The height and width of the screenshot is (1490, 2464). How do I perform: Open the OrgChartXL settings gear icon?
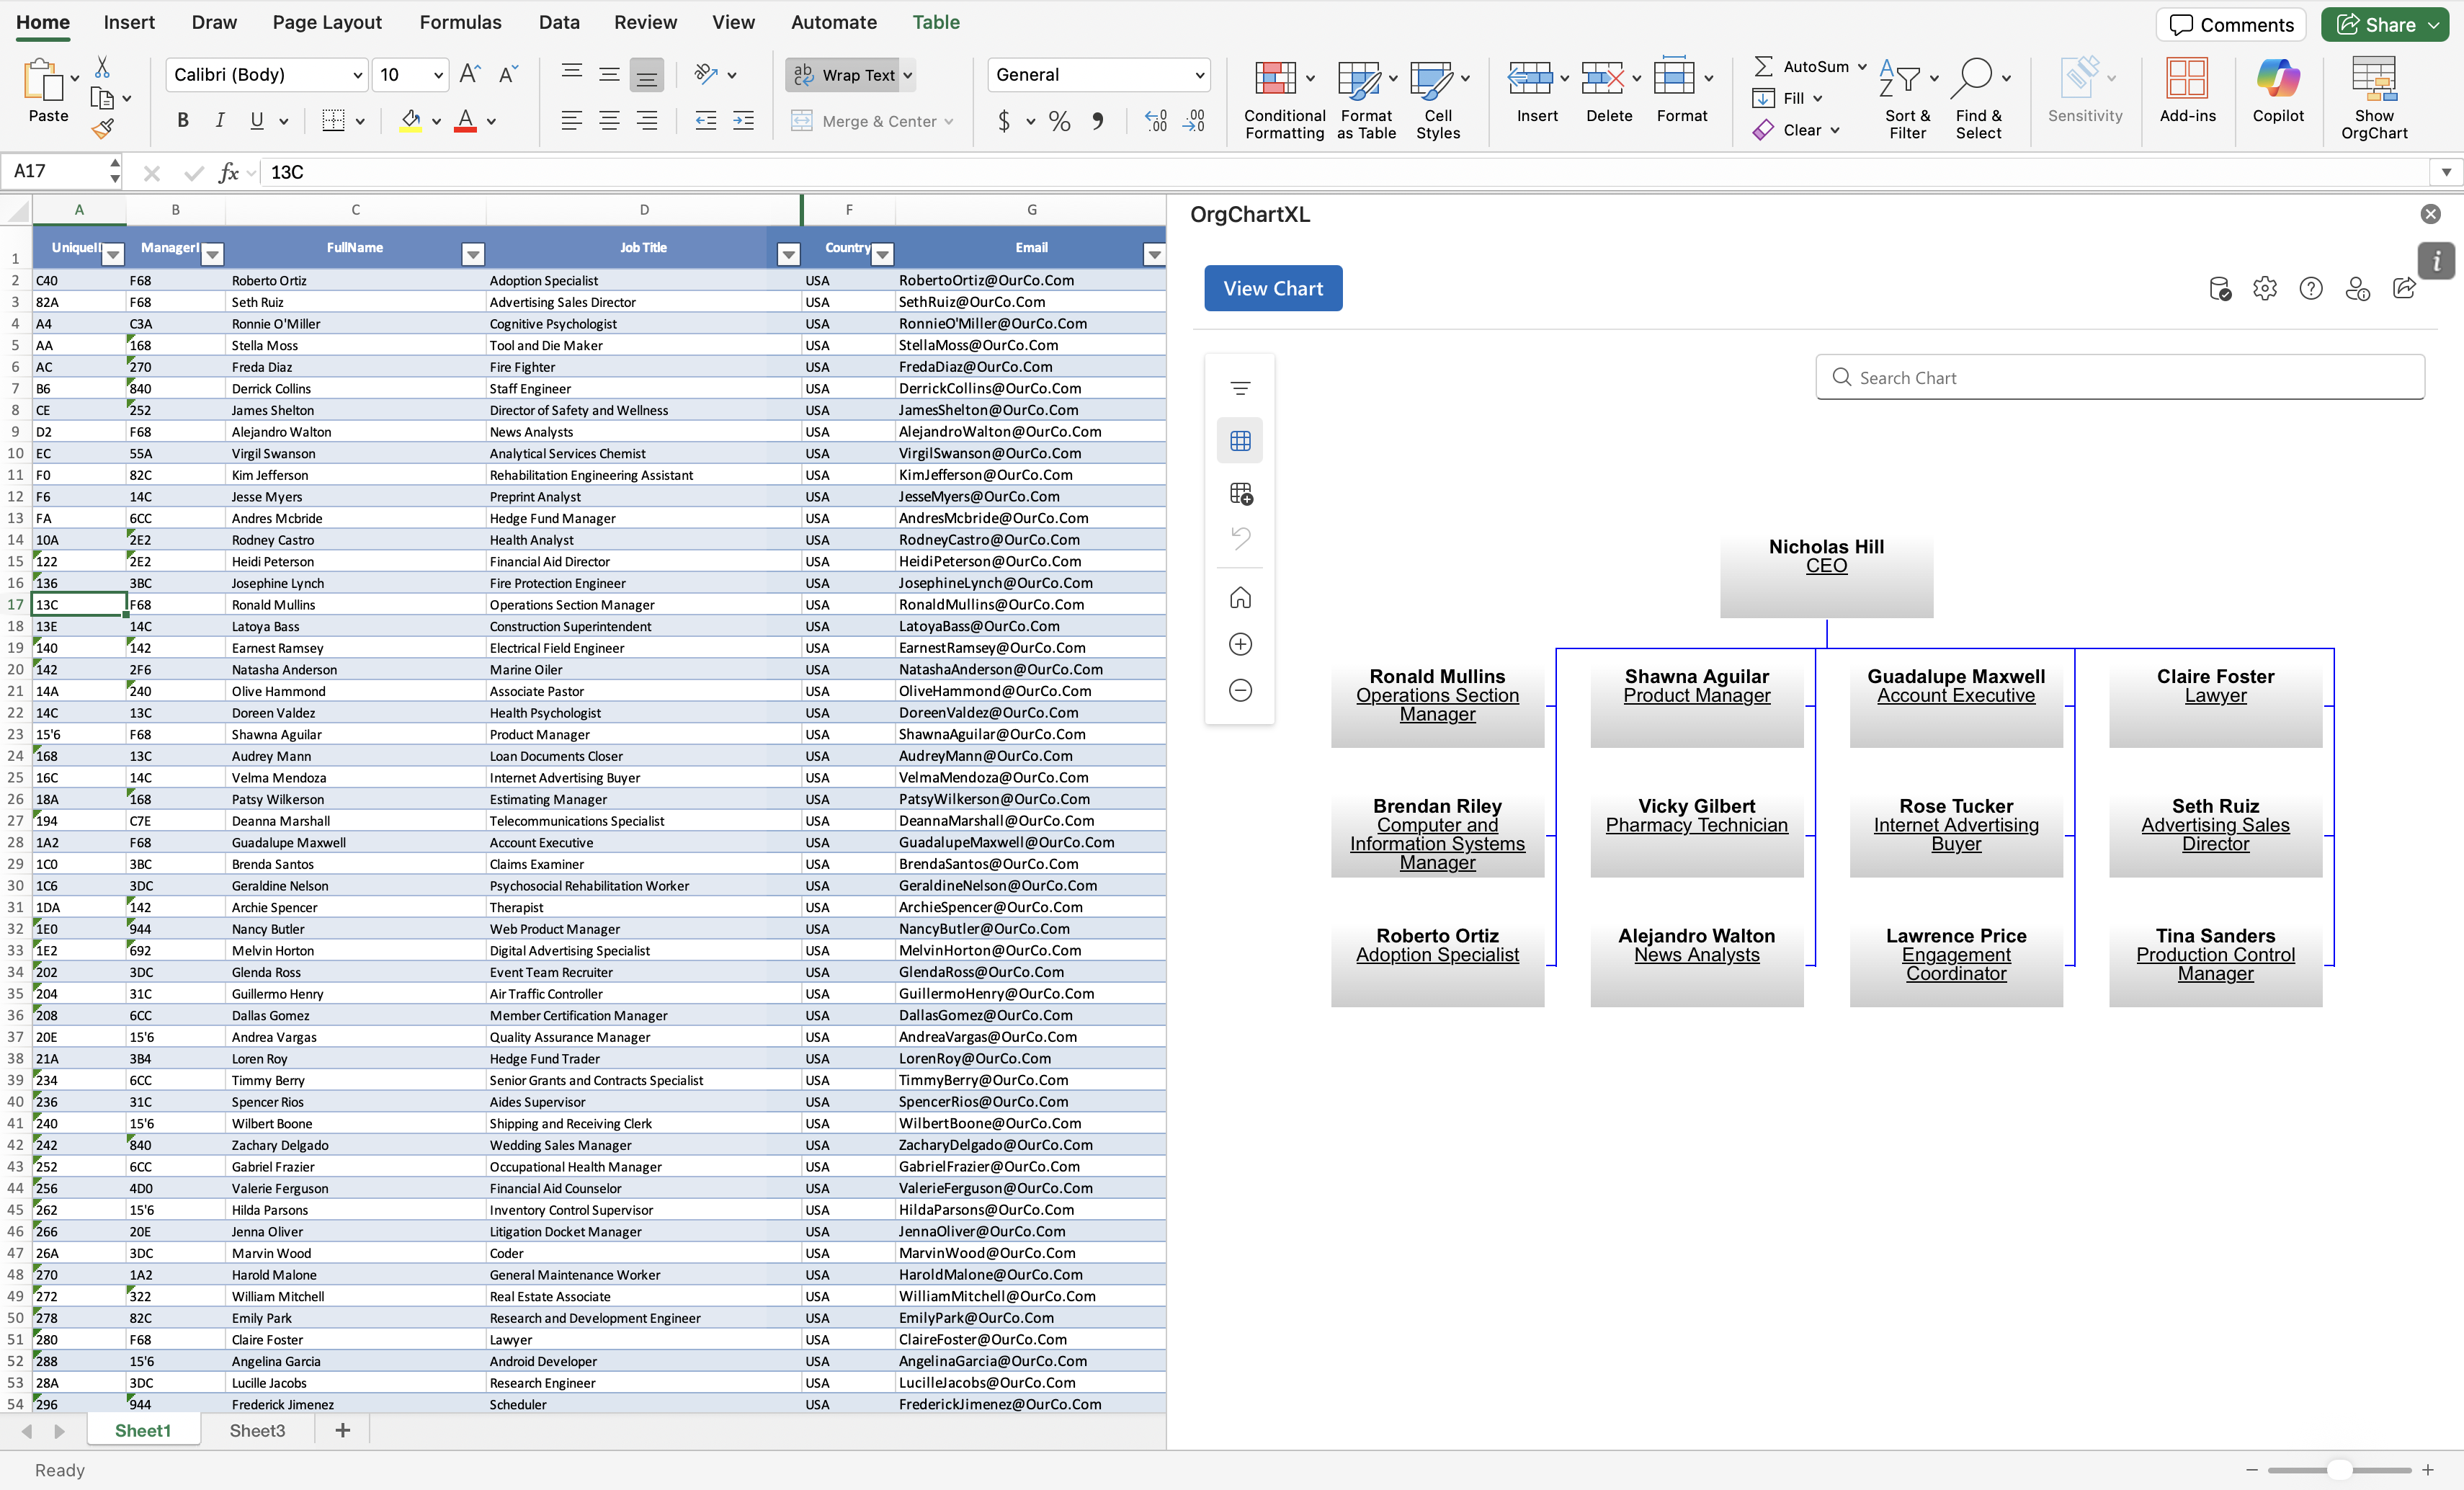pos(2264,289)
